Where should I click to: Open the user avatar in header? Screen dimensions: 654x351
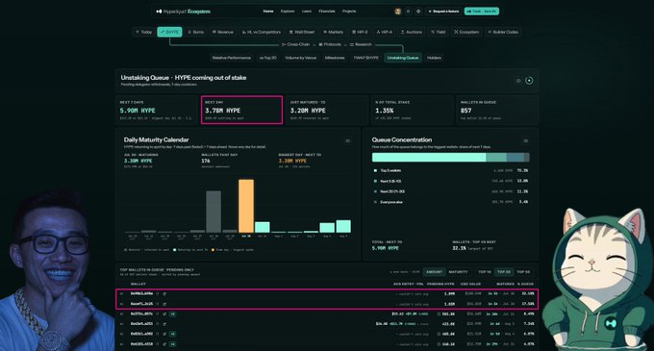pyautogui.click(x=397, y=12)
